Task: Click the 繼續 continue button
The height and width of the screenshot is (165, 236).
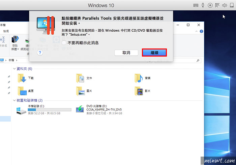Action: tap(154, 53)
